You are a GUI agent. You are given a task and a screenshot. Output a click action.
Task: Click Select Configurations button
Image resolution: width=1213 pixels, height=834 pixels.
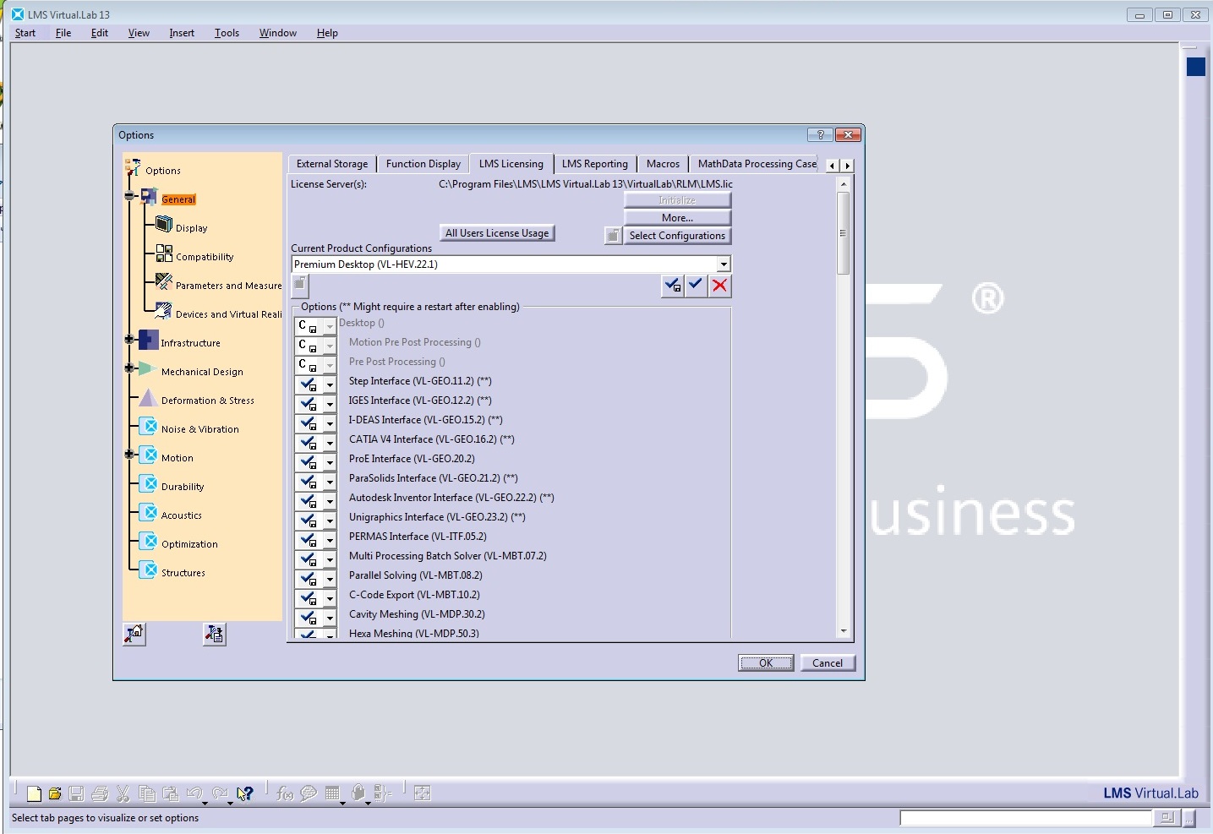[677, 236]
